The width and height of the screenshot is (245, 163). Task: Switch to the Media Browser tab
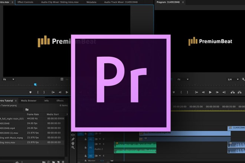click(29, 101)
